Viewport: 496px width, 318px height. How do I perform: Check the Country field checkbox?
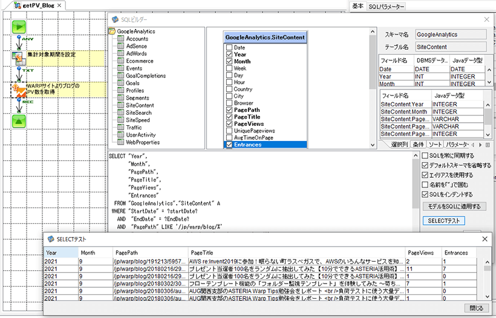pyautogui.click(x=229, y=89)
